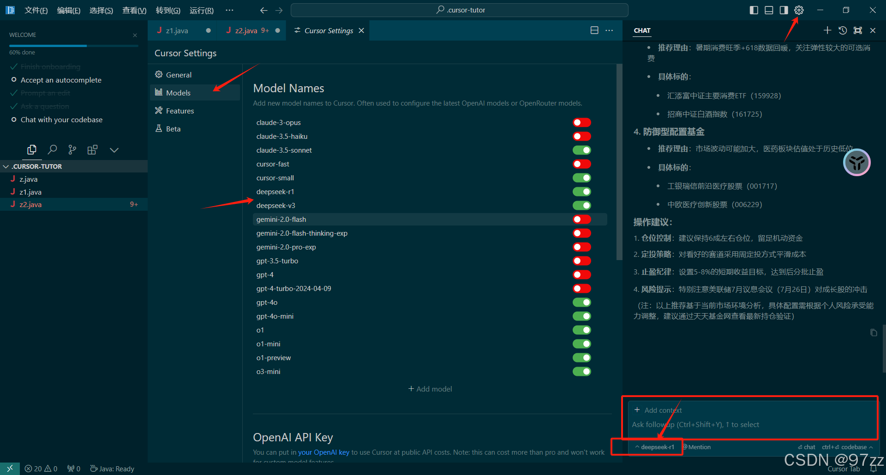Select the Beta settings section

click(195, 129)
